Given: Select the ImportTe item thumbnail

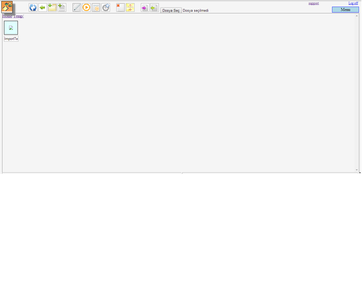Looking at the screenshot, I should tap(11, 28).
